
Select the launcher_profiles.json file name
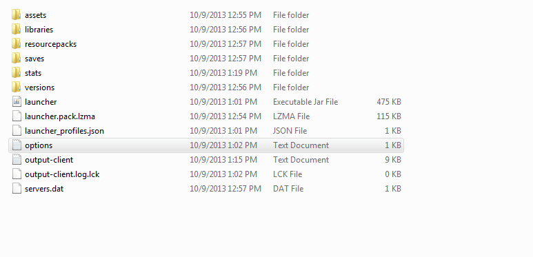pyautogui.click(x=64, y=131)
